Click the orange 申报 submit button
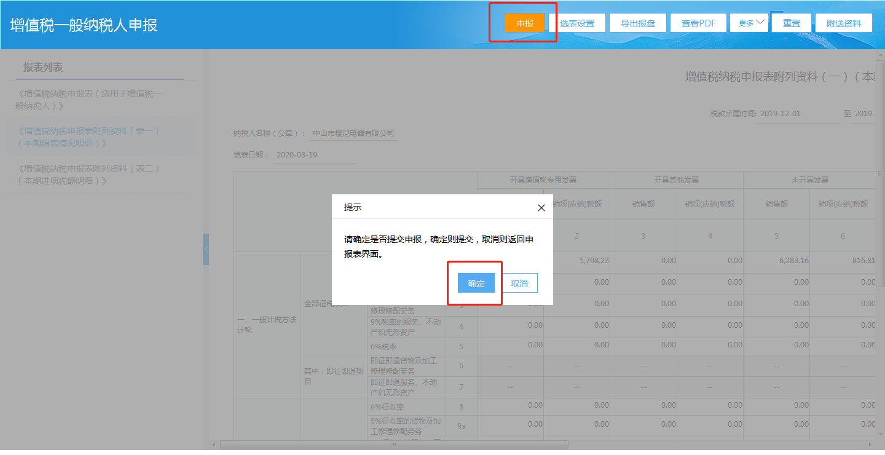 (x=524, y=23)
